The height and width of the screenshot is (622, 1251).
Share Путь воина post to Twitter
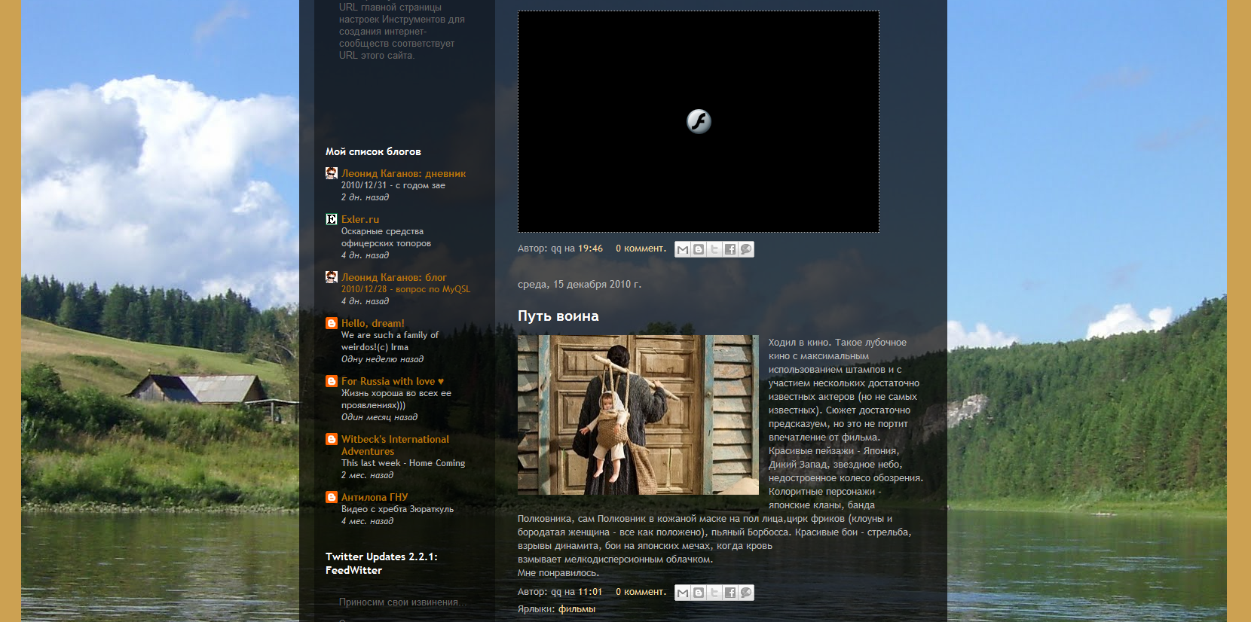pos(714,593)
